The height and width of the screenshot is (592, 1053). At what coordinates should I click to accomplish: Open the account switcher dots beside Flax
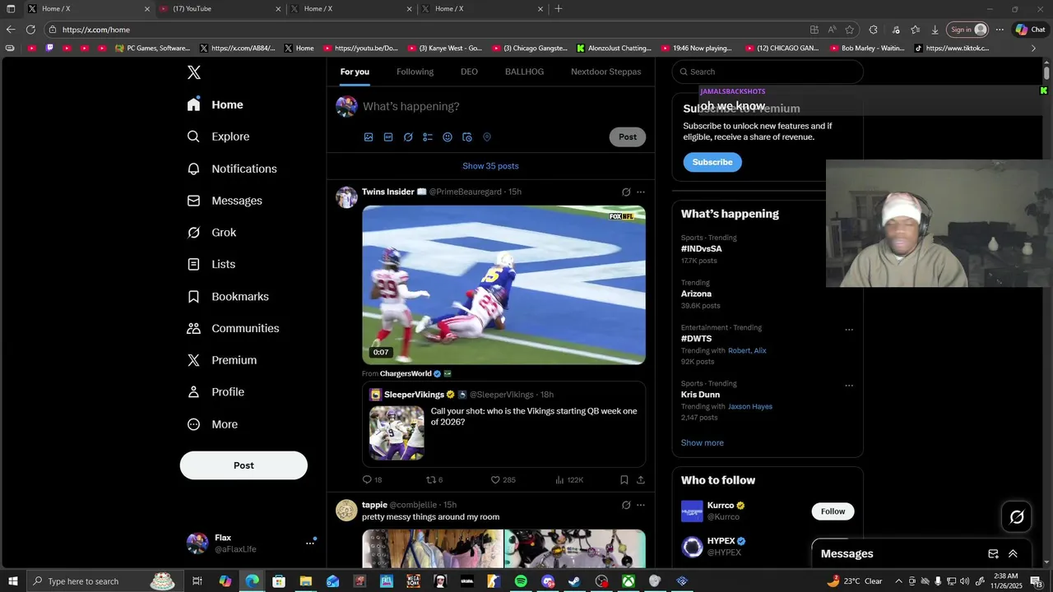(310, 543)
